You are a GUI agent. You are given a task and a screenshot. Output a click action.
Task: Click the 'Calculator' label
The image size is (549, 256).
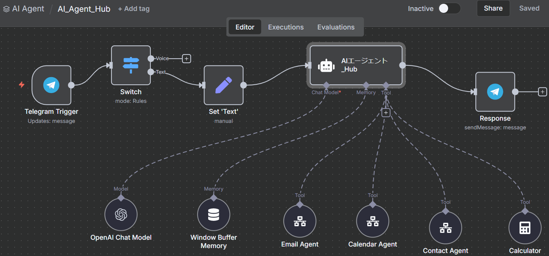(x=525, y=251)
